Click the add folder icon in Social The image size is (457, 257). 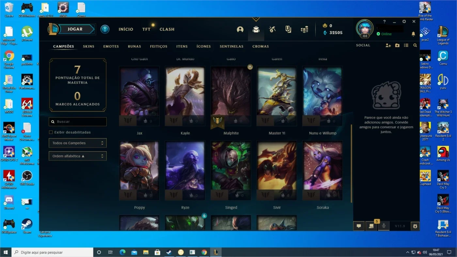pyautogui.click(x=397, y=45)
